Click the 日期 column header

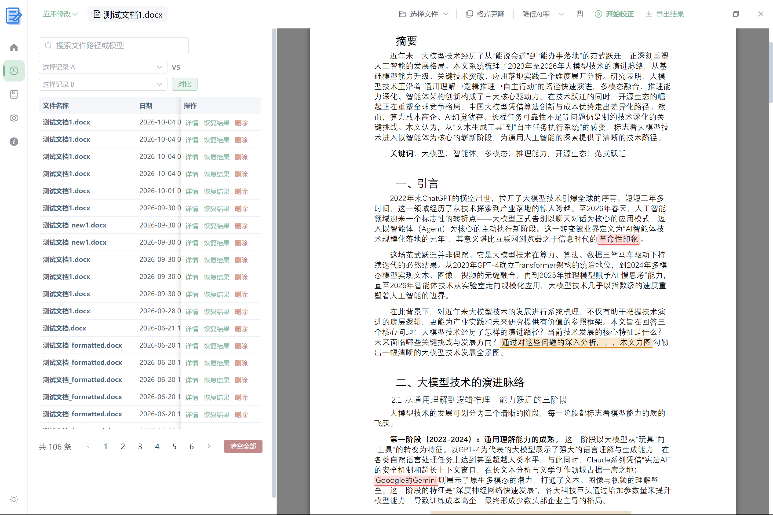tap(146, 106)
